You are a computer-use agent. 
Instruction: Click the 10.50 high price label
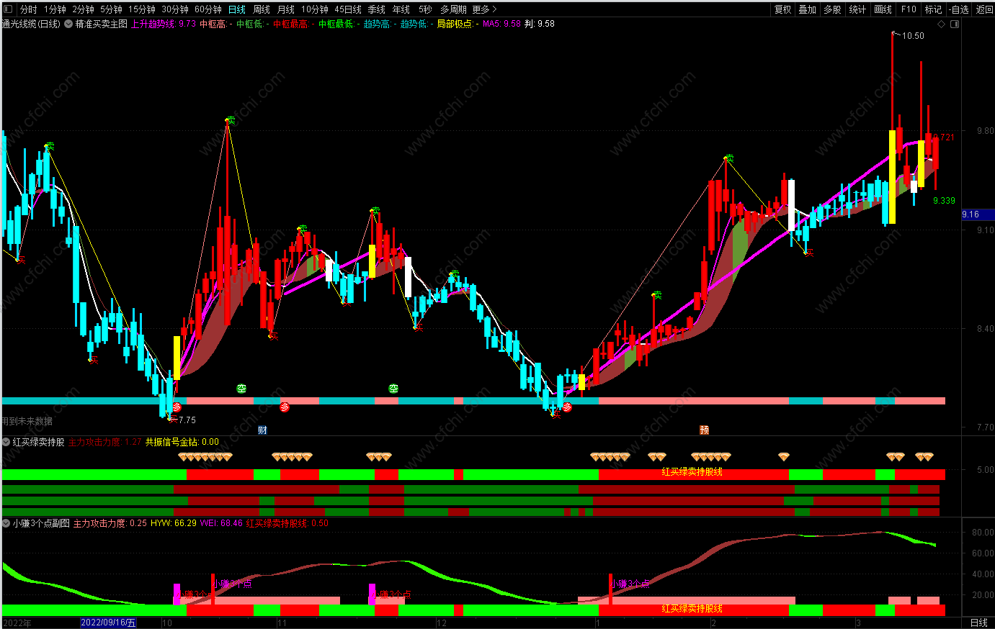913,36
